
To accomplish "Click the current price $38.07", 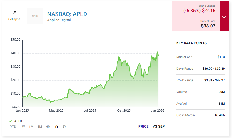I will coord(208,26).
